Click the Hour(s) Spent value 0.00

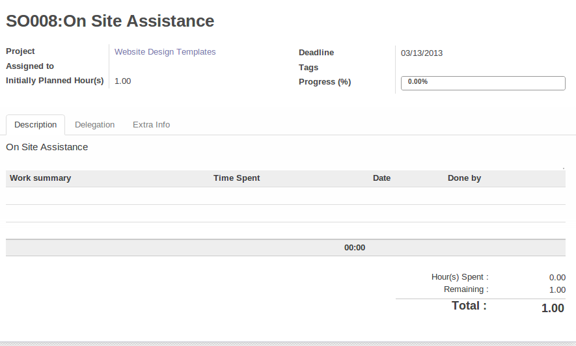pyautogui.click(x=557, y=278)
